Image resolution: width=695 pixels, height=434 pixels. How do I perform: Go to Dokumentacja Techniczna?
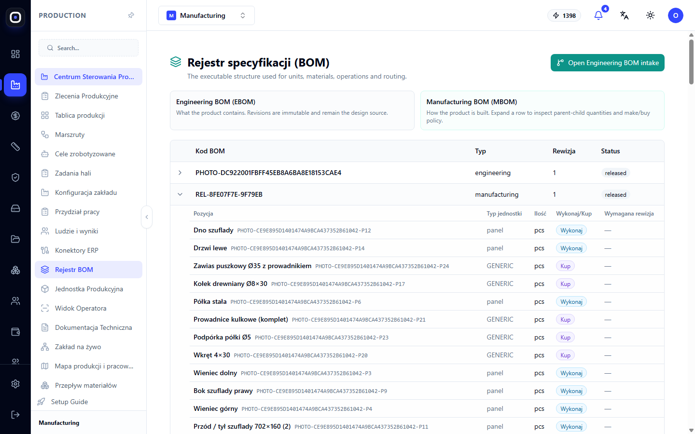(x=89, y=327)
